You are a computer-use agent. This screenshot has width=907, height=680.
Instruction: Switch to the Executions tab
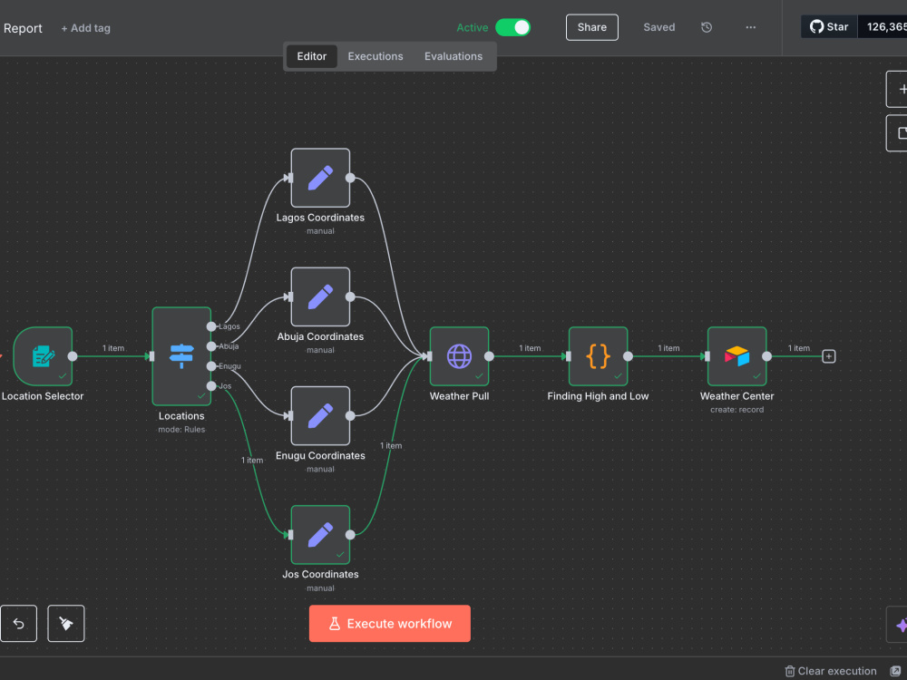[x=375, y=56]
